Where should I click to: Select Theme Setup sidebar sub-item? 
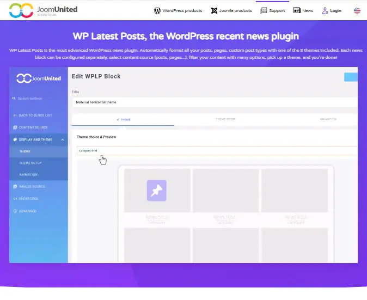pyautogui.click(x=30, y=163)
